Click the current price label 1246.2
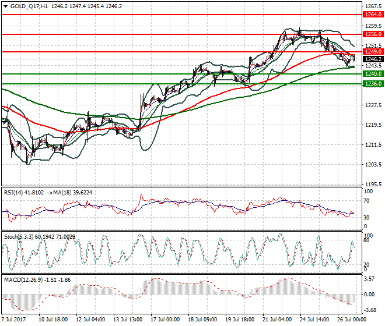The height and width of the screenshot is (326, 385). point(373,59)
